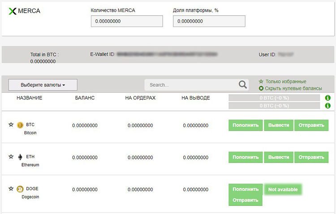Screen dimensions: 336x214
Task: Click the upper 0 BTC progress bar
Action: (x=274, y=98)
